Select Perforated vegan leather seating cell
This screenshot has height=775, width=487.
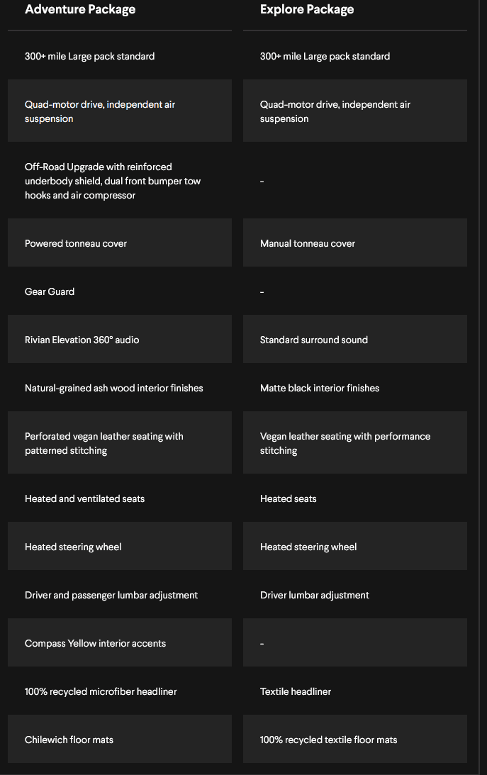(120, 442)
